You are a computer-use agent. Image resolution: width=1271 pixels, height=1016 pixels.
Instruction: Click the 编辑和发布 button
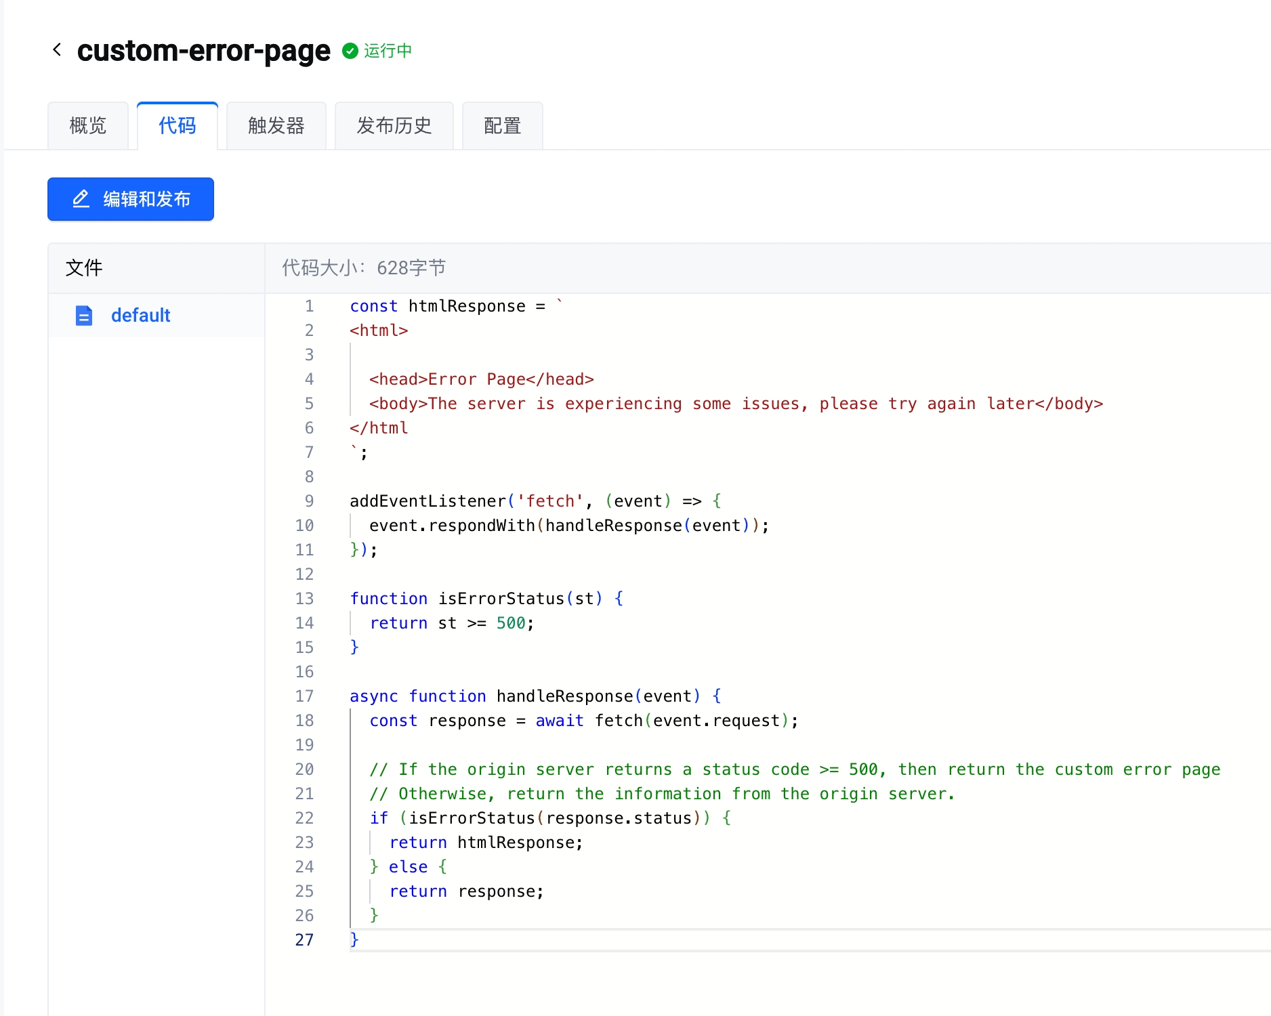click(x=131, y=199)
